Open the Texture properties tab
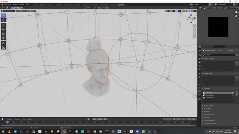 click(199, 99)
